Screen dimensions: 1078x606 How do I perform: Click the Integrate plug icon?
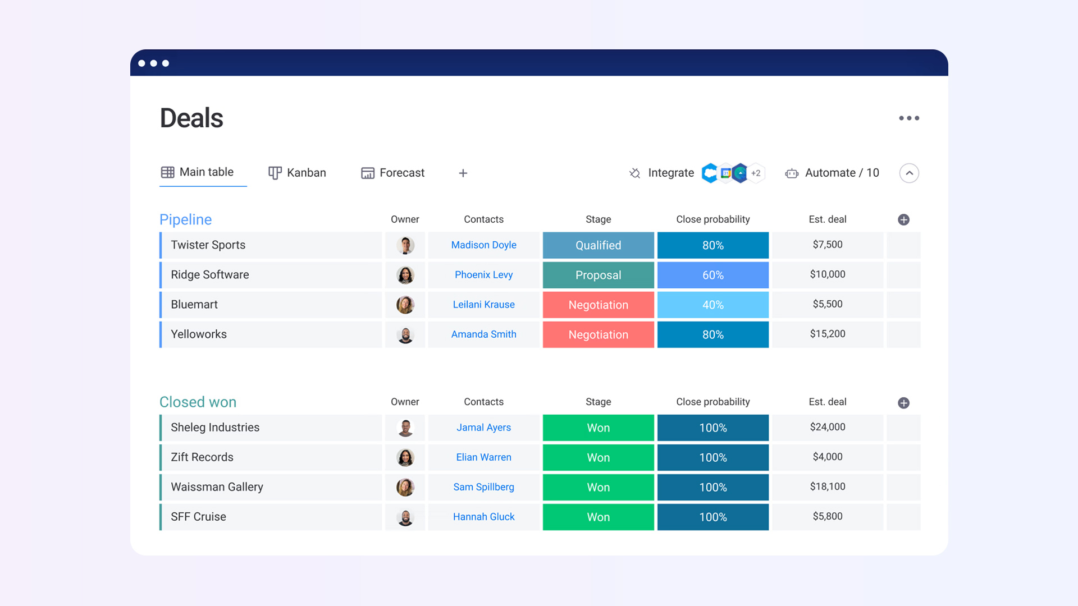click(634, 173)
